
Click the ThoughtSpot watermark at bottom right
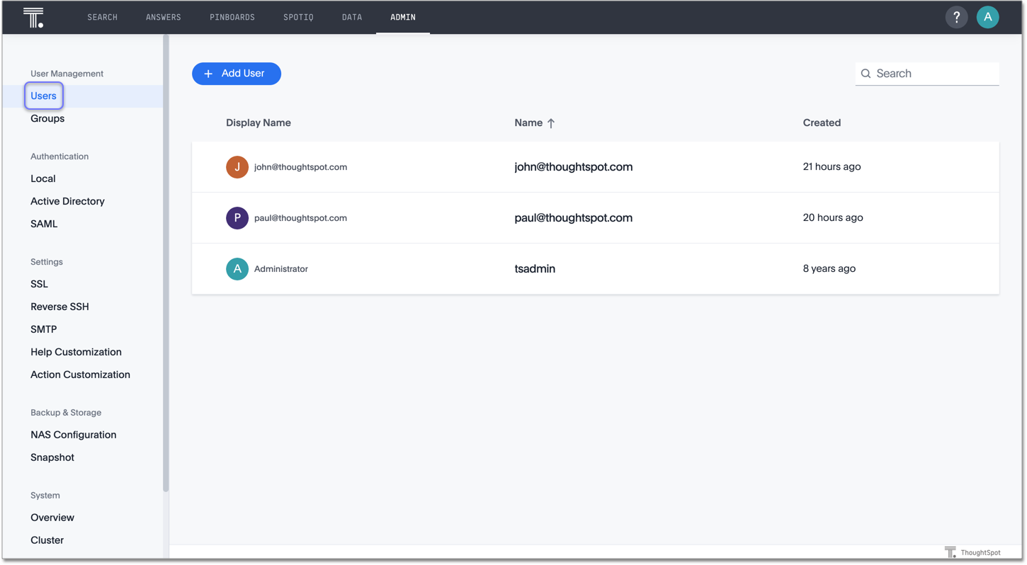coord(972,552)
